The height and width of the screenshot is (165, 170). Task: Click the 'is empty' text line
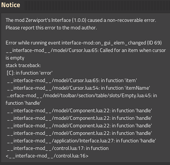15,58
